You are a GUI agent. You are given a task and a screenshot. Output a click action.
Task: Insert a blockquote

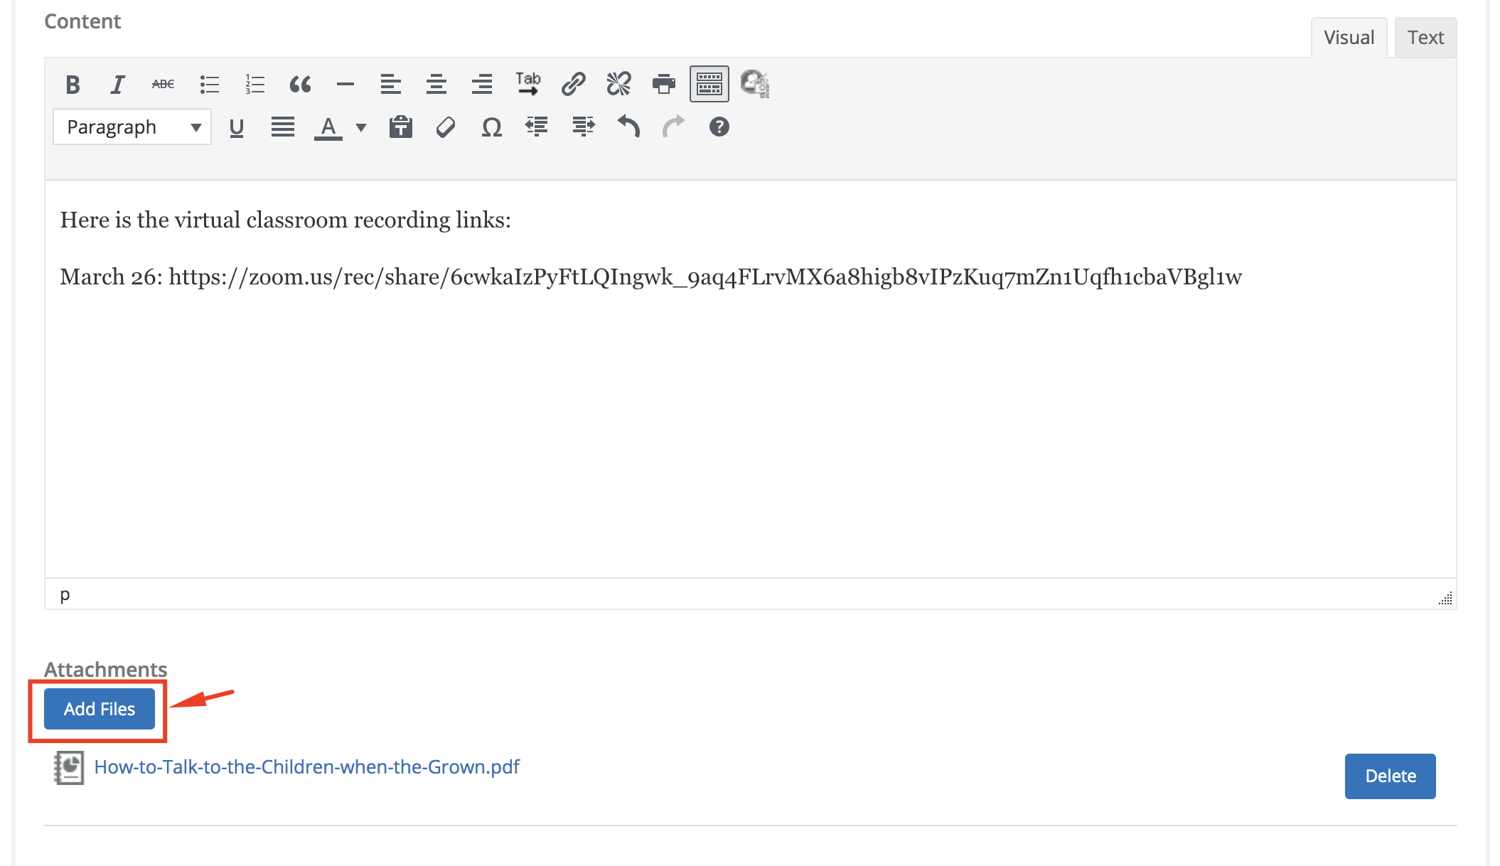300,85
